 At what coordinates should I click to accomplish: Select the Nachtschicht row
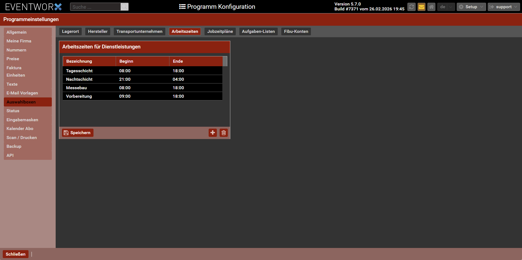click(x=142, y=79)
